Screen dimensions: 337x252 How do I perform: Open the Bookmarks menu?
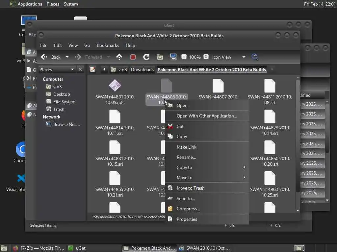108,45
